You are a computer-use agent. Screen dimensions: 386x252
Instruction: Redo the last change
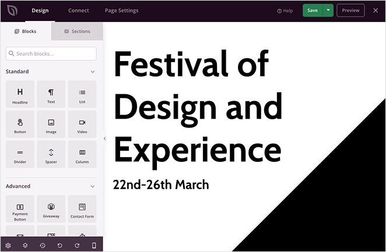[77, 246]
